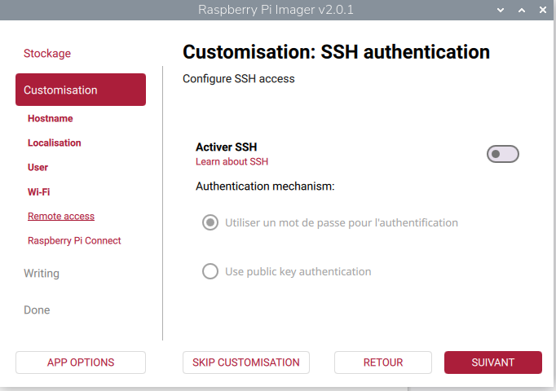The image size is (556, 391).
Task: Open the Raspberry Pi Connect page
Action: point(74,241)
